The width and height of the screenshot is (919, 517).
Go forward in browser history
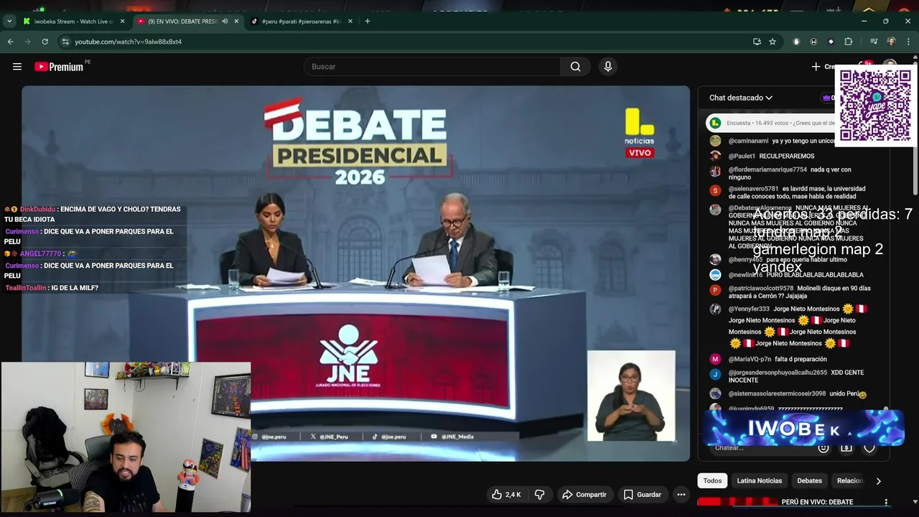pyautogui.click(x=28, y=42)
